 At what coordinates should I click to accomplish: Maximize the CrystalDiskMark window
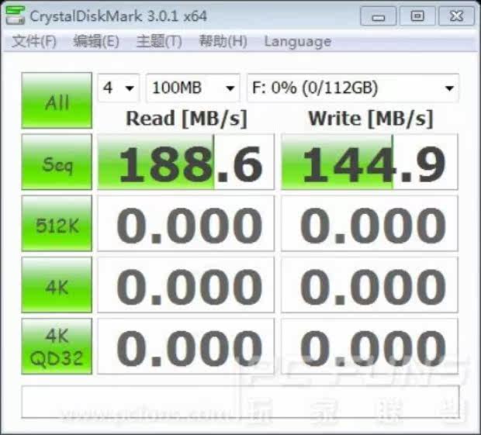417,16
